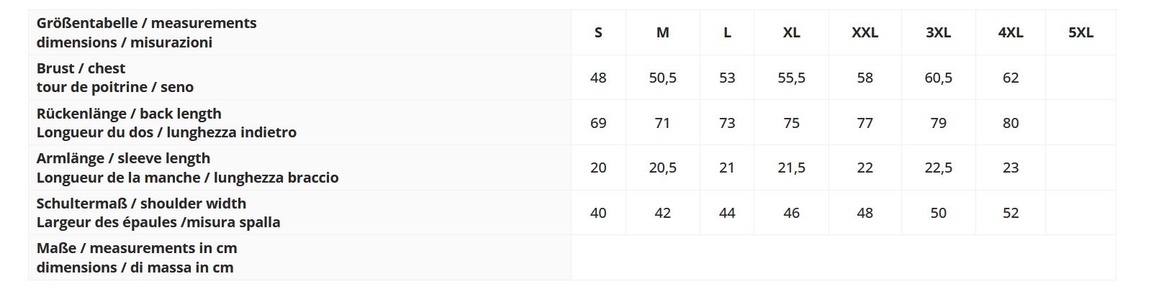Click the S size column header

tap(598, 32)
